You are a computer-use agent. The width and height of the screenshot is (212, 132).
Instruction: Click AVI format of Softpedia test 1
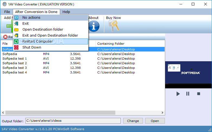pyautogui.click(x=46, y=59)
